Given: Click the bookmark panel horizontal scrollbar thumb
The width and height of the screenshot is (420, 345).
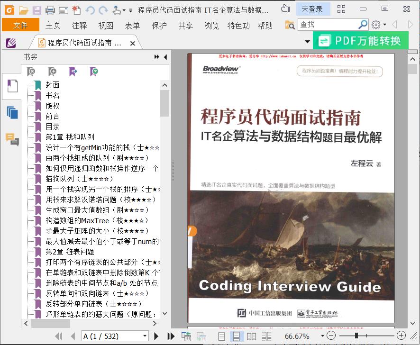Looking at the screenshot, I should (x=51, y=323).
